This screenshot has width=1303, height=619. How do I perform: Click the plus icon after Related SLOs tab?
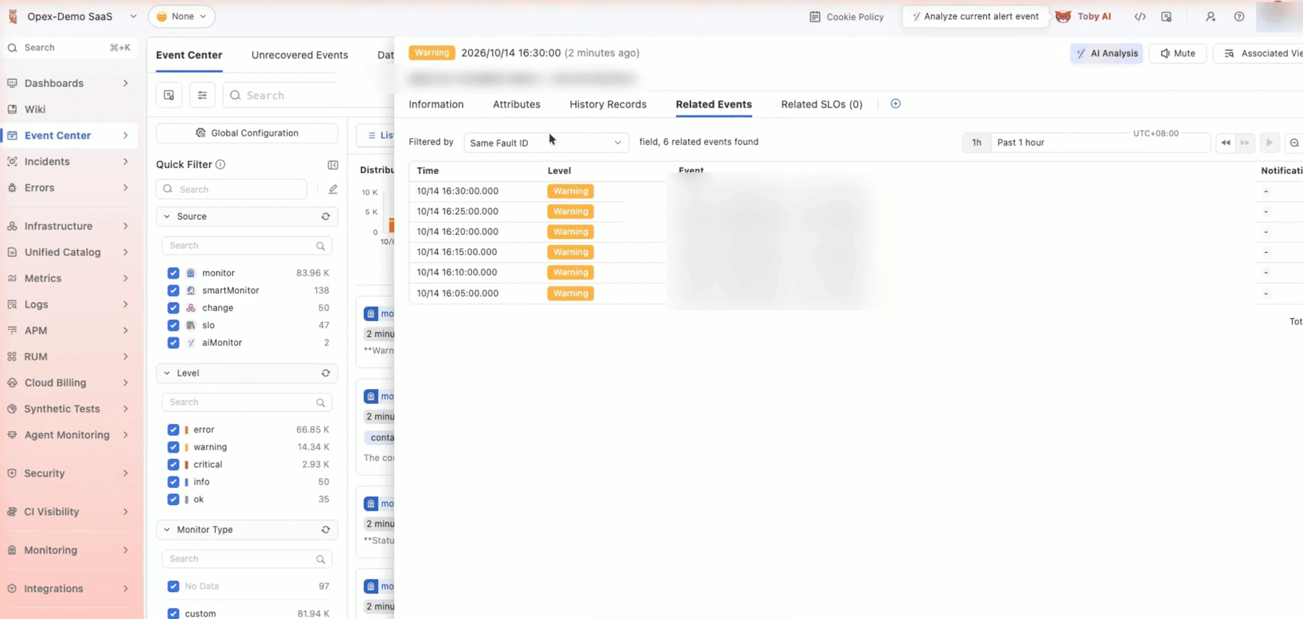tap(895, 104)
